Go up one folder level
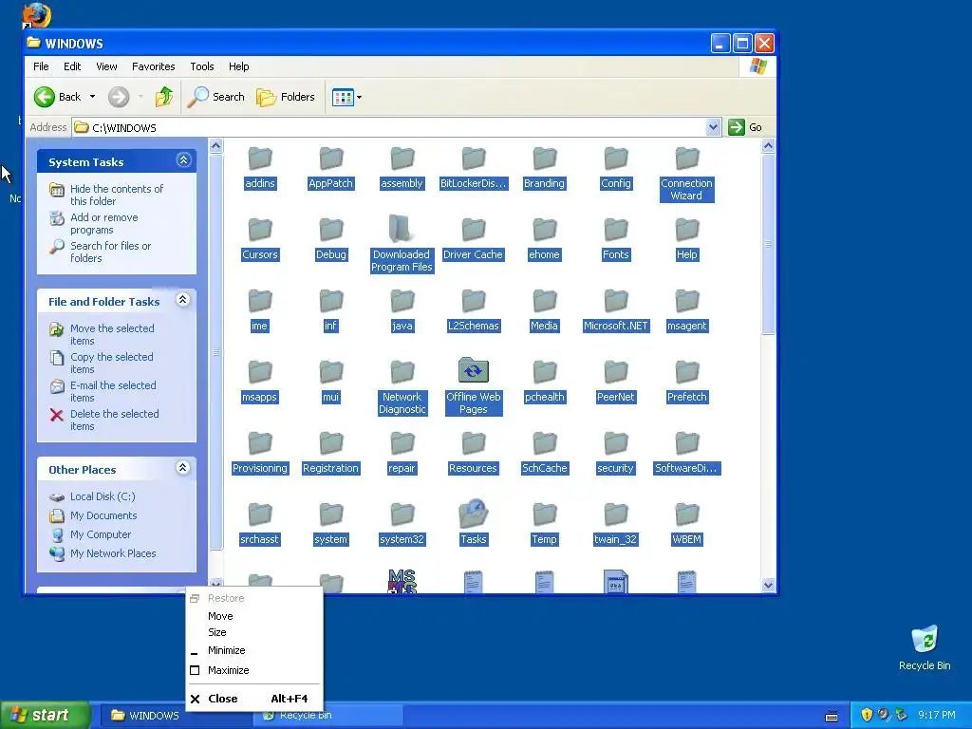The width and height of the screenshot is (972, 729). coord(163,97)
